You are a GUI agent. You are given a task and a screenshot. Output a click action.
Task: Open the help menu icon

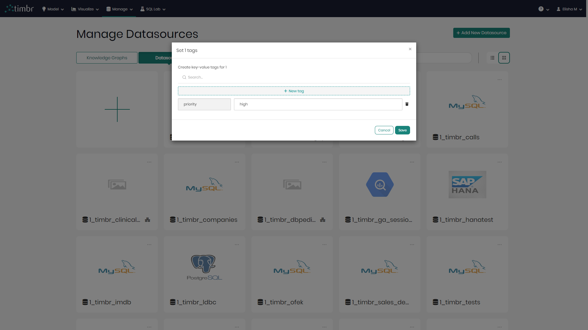[541, 9]
